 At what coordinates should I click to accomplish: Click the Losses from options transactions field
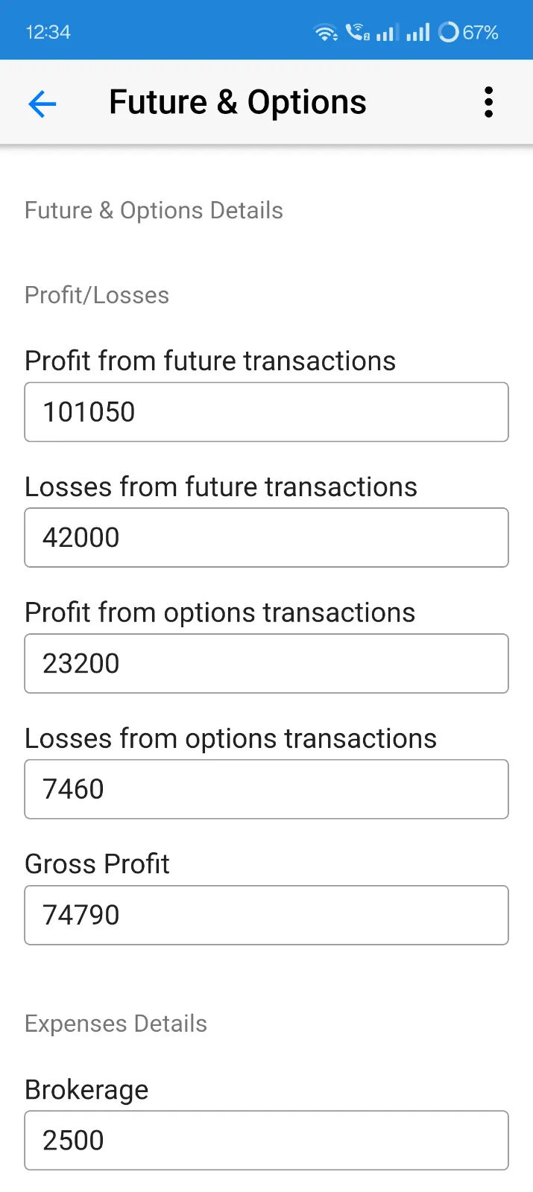pyautogui.click(x=266, y=789)
